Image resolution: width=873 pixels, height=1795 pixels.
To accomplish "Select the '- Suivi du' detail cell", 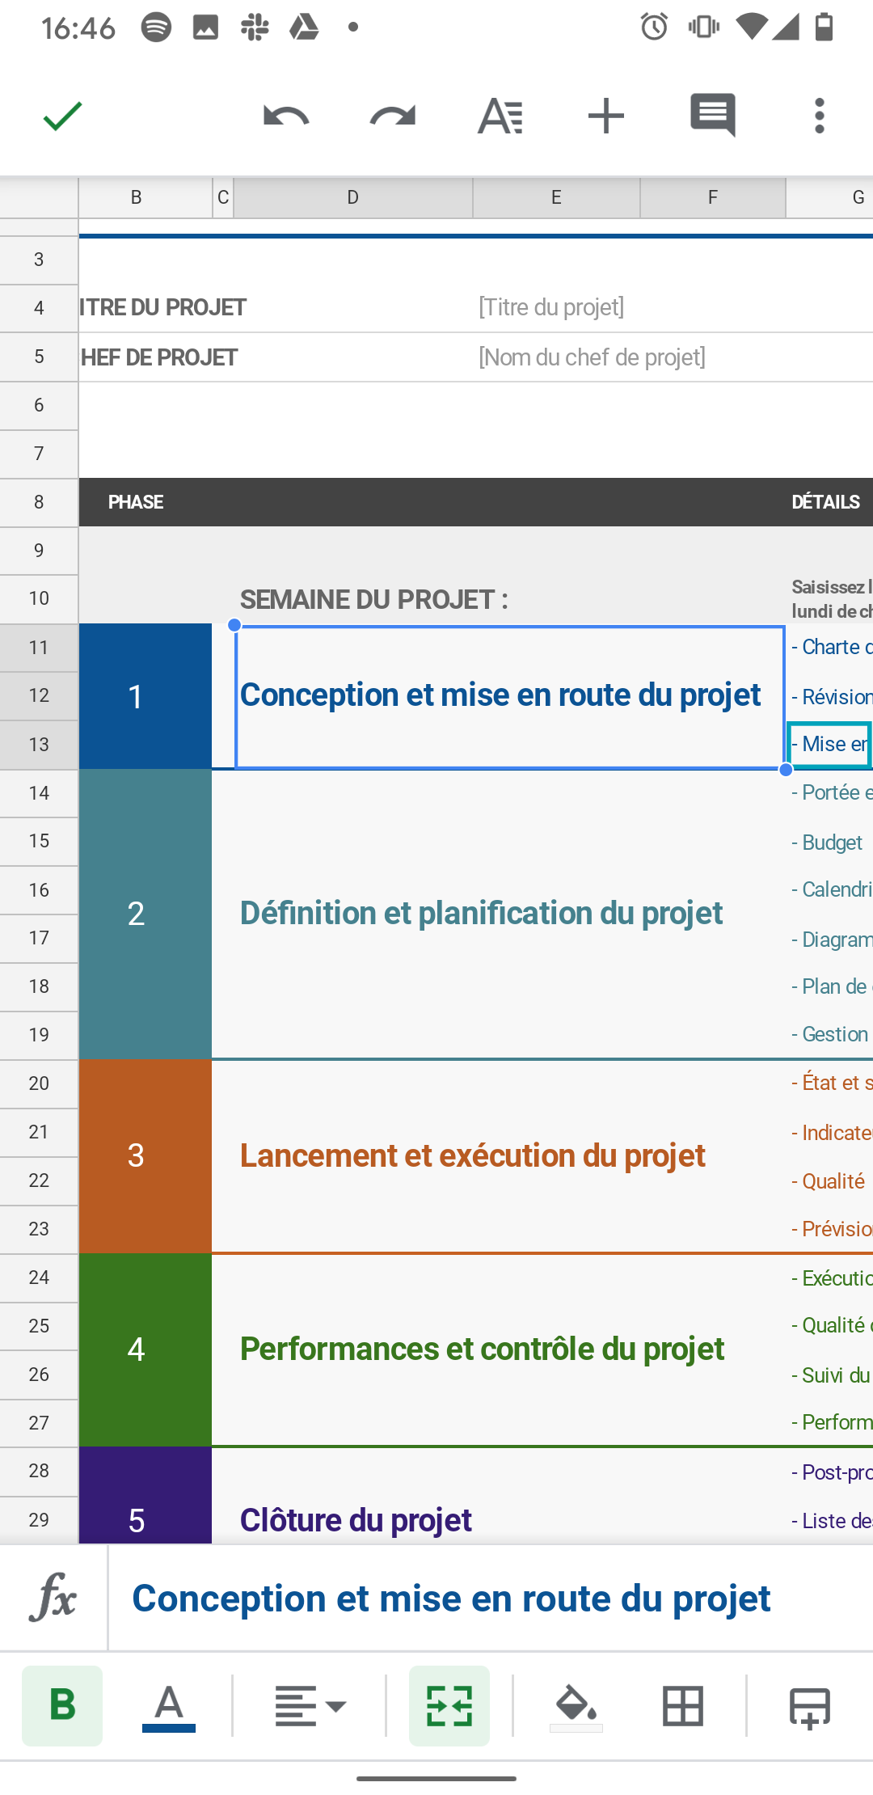I will 830,1375.
